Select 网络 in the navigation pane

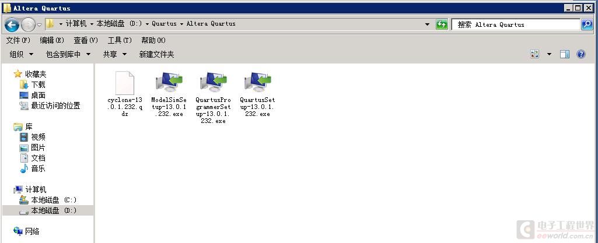[x=33, y=231]
